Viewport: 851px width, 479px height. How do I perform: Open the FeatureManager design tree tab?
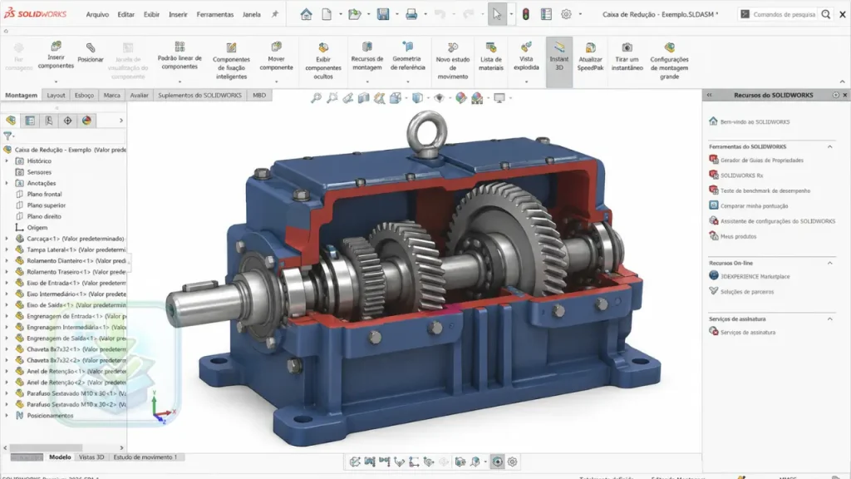point(11,121)
